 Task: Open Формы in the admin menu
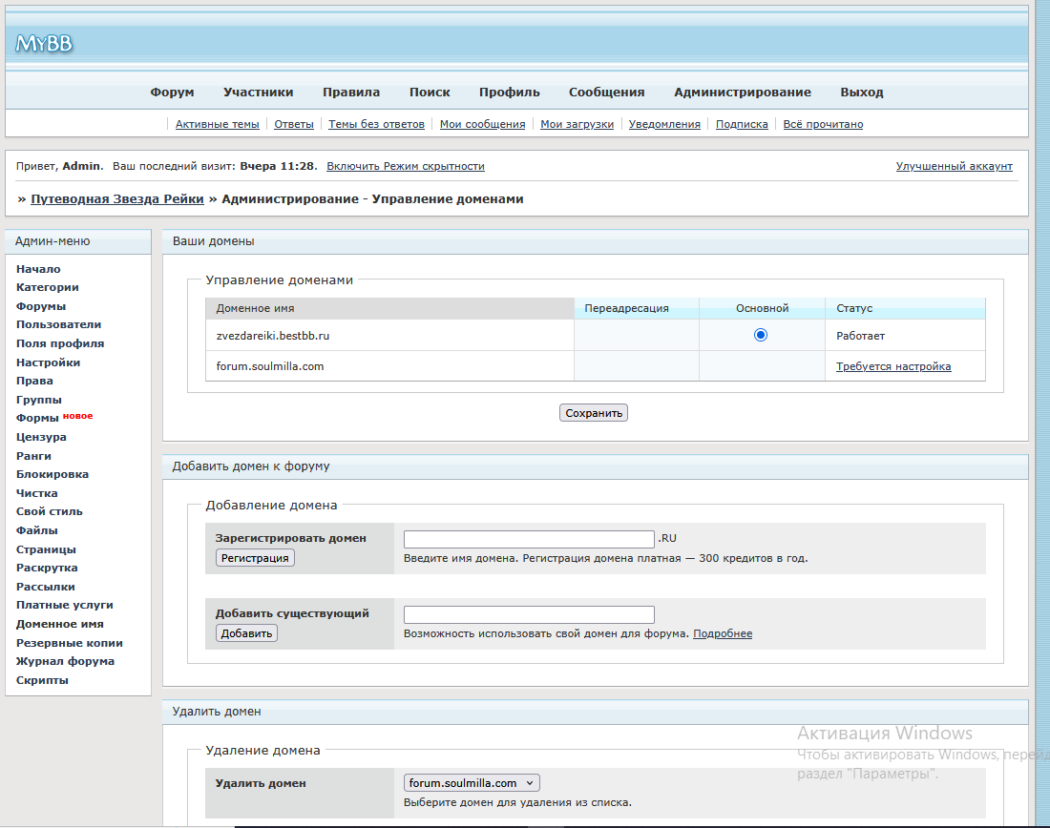[37, 418]
